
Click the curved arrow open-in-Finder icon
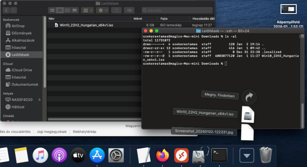pos(249,97)
